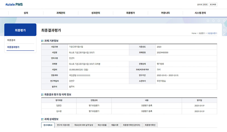The width and height of the screenshot is (227, 132).
Task: Switch to the 최종평가확인(관리자) tab
Action: (132, 125)
